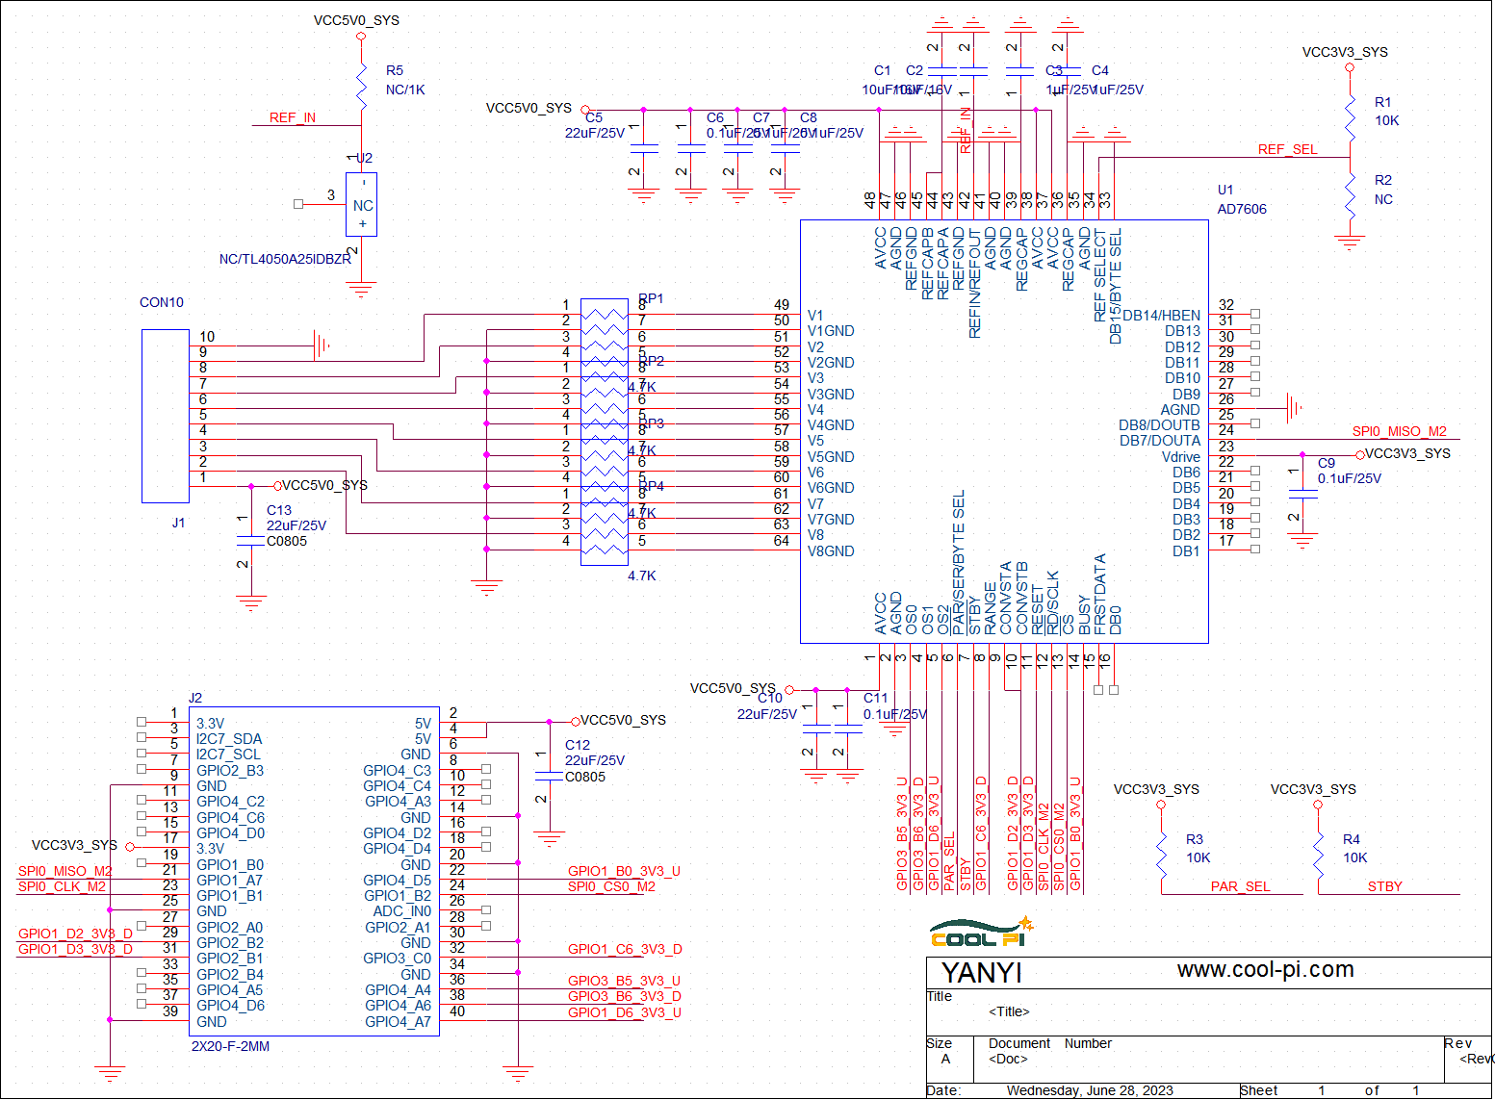The width and height of the screenshot is (1495, 1100).
Task: Click the SPI0_CS0_M2 label right of J2
Action: pyautogui.click(x=611, y=886)
